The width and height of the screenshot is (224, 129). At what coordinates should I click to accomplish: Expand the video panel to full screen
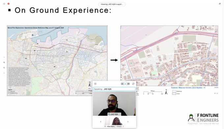click(133, 84)
